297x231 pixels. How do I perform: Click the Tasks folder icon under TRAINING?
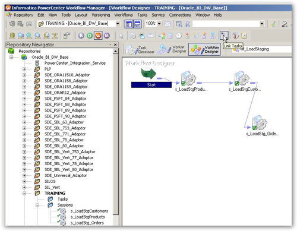click(50, 199)
